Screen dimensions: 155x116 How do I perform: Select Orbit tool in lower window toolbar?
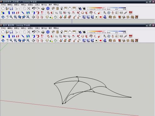pos(3,41)
